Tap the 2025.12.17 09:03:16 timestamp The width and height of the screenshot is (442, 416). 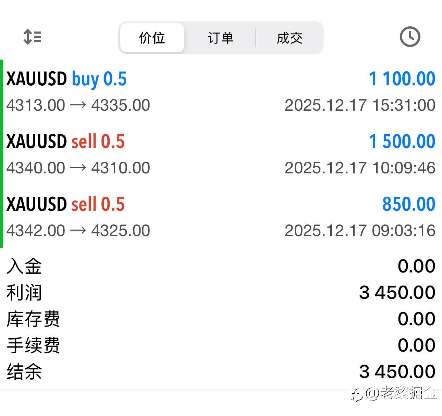tap(360, 231)
